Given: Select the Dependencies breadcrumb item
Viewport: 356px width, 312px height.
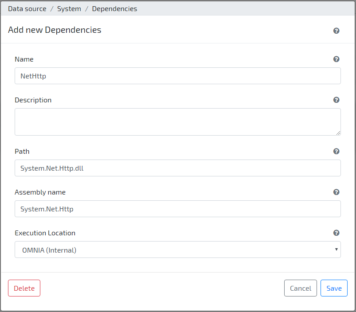Looking at the screenshot, I should point(114,8).
